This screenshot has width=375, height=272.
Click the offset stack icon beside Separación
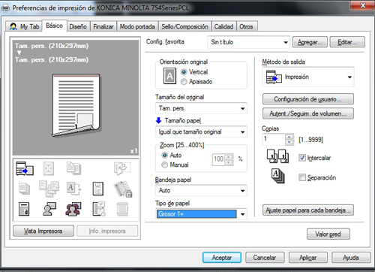point(277,176)
